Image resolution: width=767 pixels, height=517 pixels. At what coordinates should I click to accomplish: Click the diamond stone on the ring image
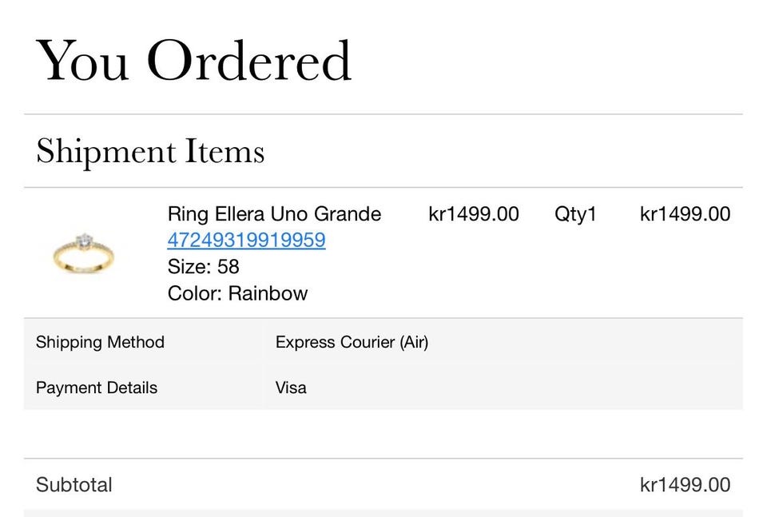click(x=82, y=240)
